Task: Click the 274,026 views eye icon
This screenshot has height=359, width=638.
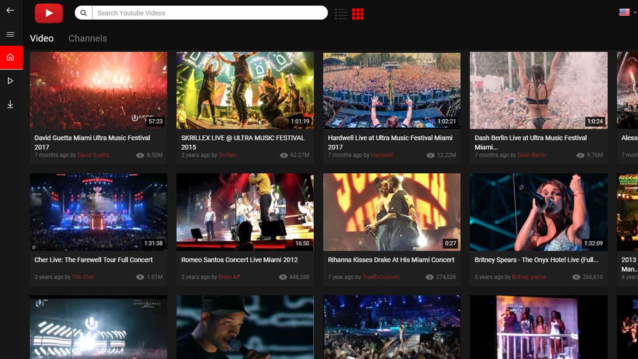Action: (429, 277)
